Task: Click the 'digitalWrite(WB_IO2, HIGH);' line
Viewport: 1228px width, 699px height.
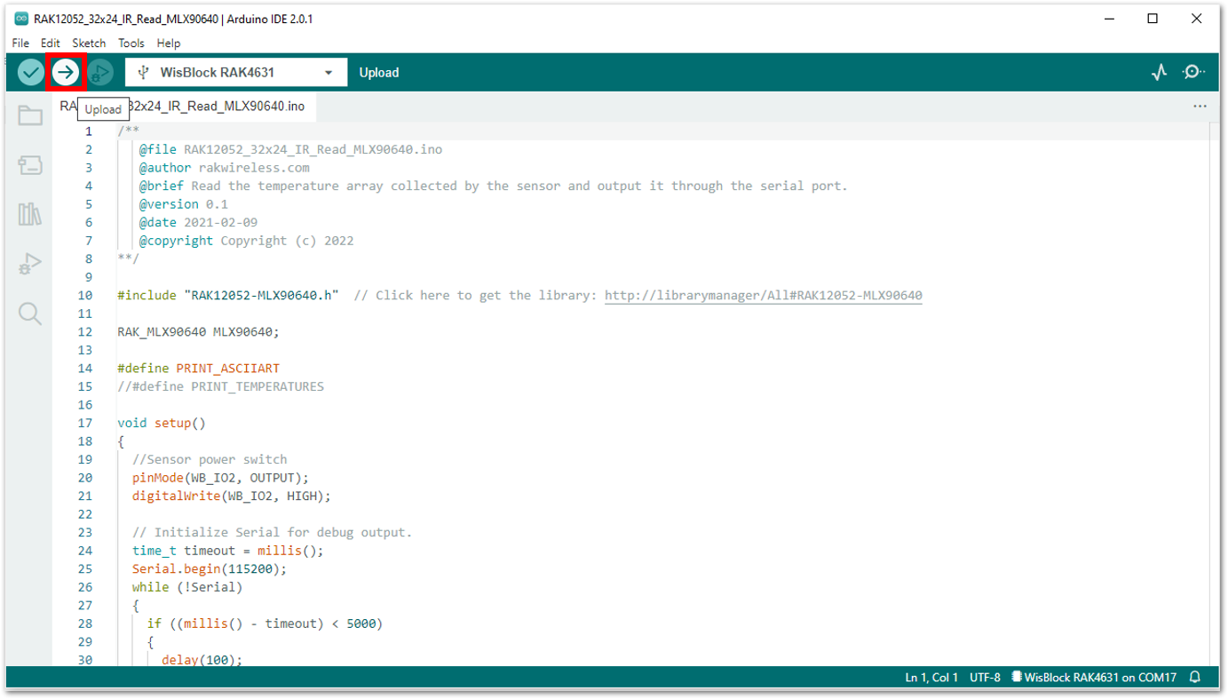Action: (x=232, y=496)
